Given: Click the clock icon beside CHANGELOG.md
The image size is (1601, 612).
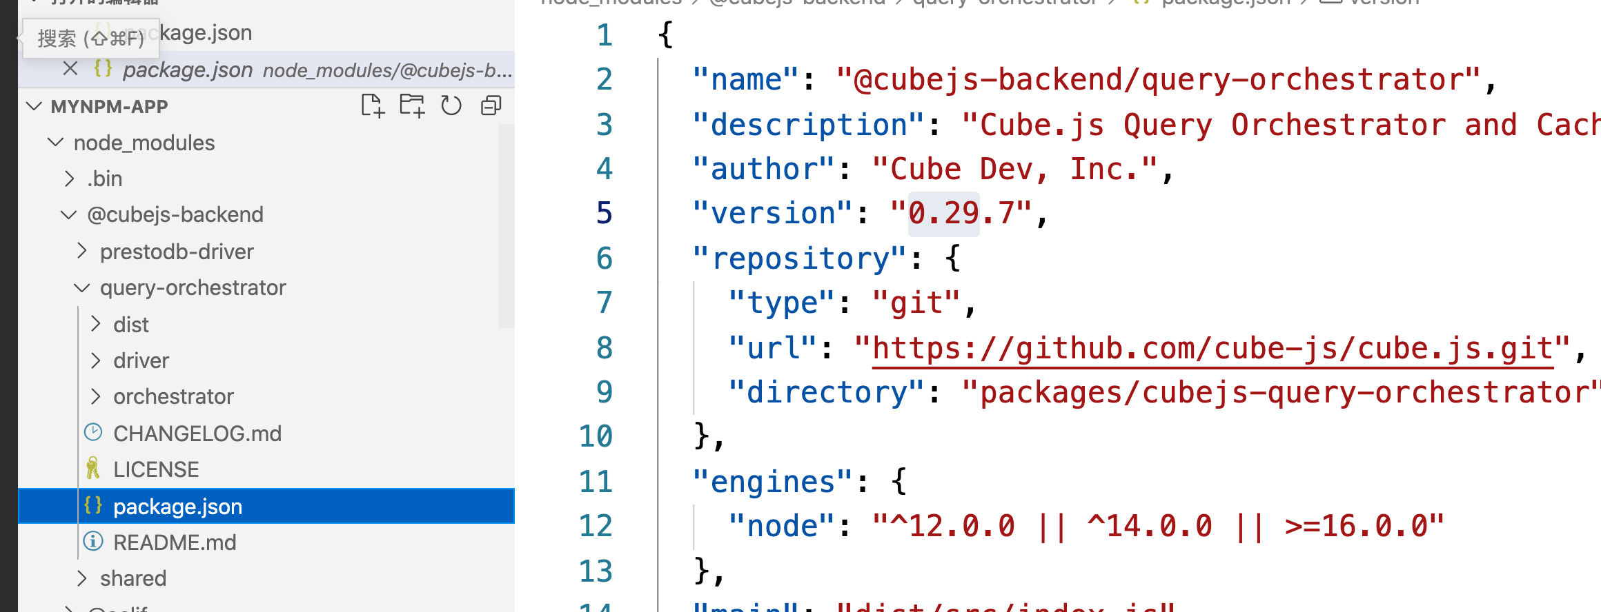Looking at the screenshot, I should click(x=93, y=433).
